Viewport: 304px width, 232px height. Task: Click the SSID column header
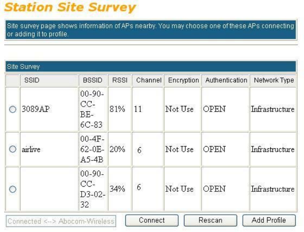click(49, 80)
